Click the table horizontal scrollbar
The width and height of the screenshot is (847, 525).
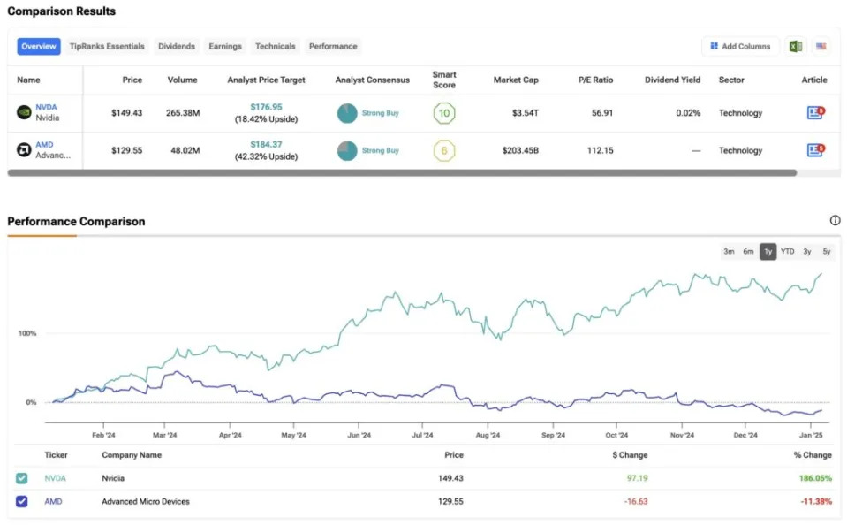click(x=402, y=173)
